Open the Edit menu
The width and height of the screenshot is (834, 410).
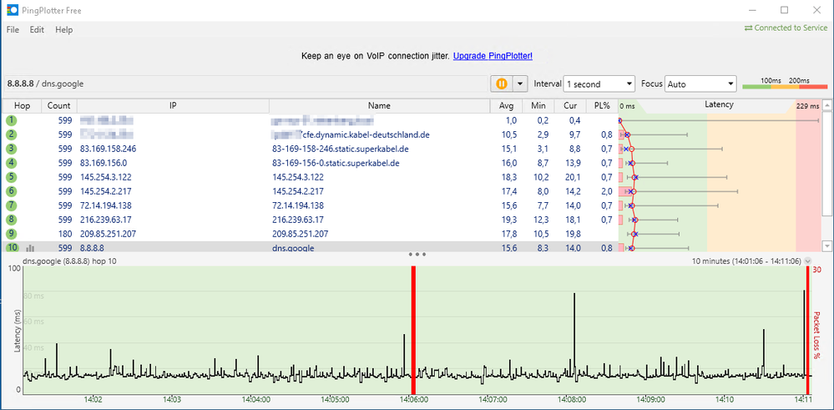coord(37,30)
